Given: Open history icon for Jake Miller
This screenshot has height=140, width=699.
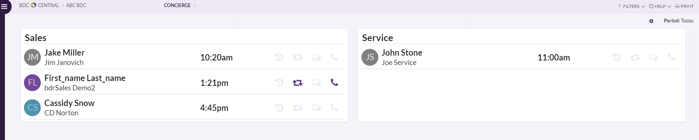Looking at the screenshot, I should pos(279,57).
